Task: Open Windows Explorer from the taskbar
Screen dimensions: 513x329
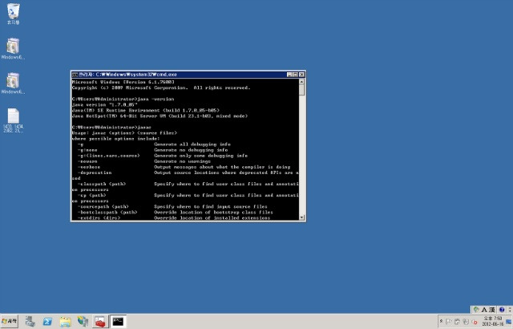Action: [x=65, y=322]
